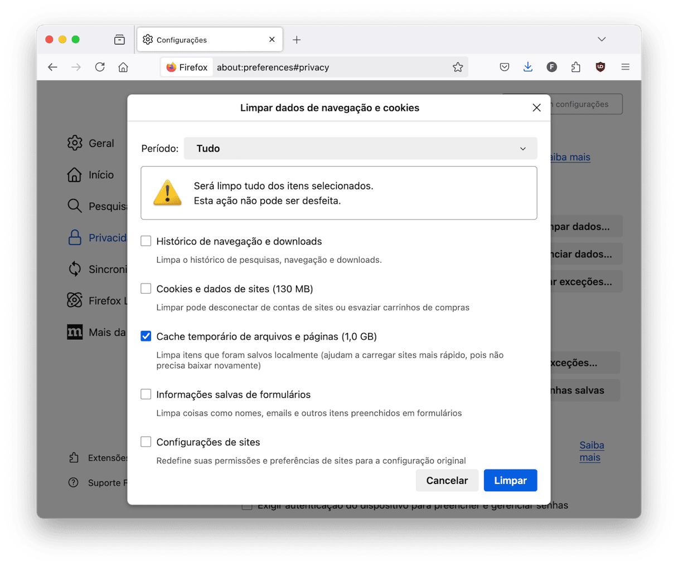Go to the Firefox home page

123,67
